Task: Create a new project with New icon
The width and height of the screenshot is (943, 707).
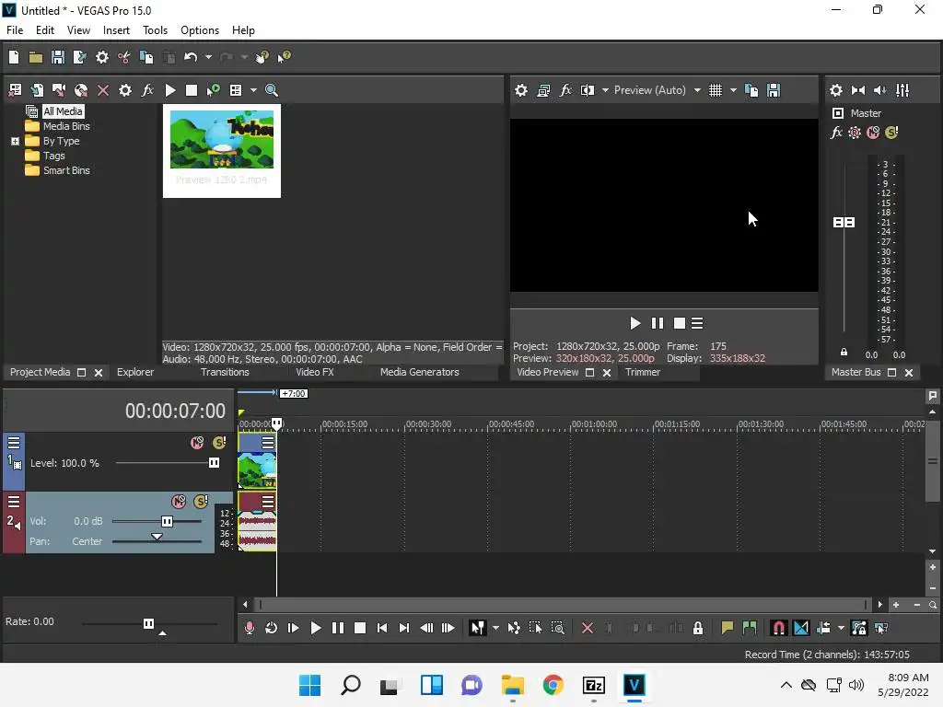Action: click(14, 57)
